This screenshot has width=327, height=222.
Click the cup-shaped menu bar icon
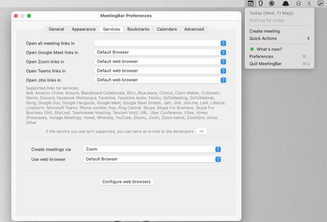(261, 3)
